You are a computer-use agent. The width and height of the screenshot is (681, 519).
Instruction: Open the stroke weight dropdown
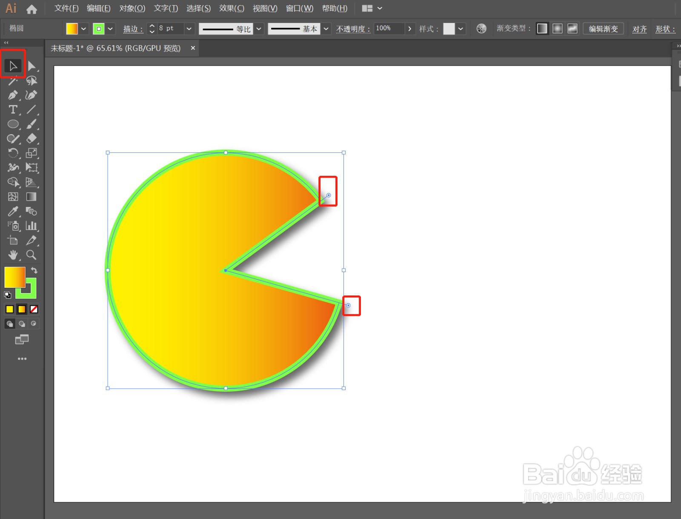189,29
